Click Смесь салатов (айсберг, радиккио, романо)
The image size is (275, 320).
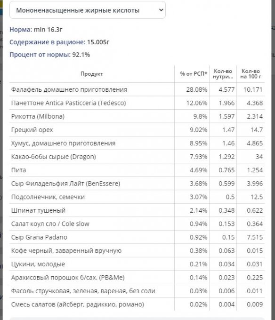[x=78, y=304]
